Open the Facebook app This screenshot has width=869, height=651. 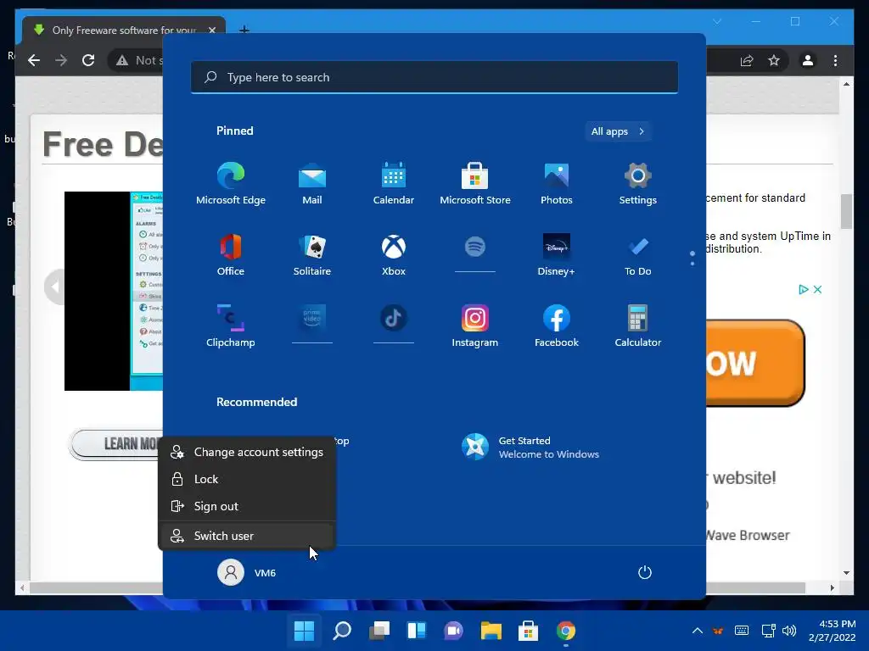[557, 325]
